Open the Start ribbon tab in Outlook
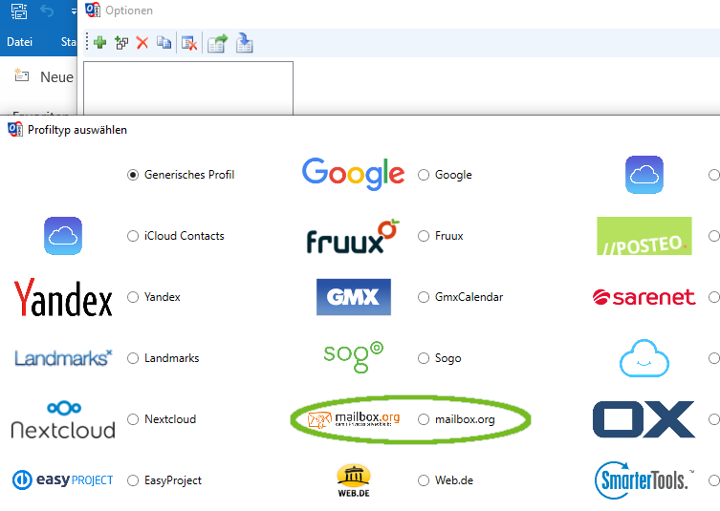 point(69,42)
